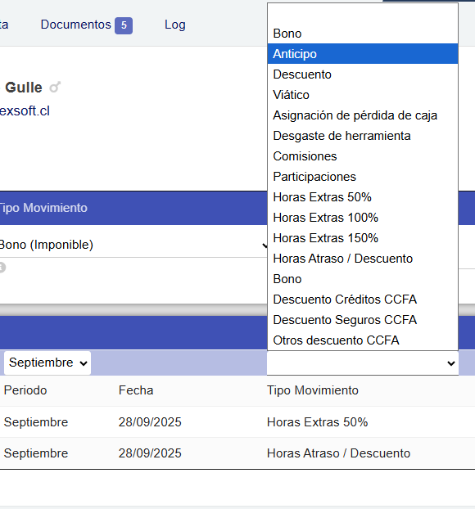Screen dimensions: 475x509
Task: Open the Documentos tab
Action: pos(75,25)
